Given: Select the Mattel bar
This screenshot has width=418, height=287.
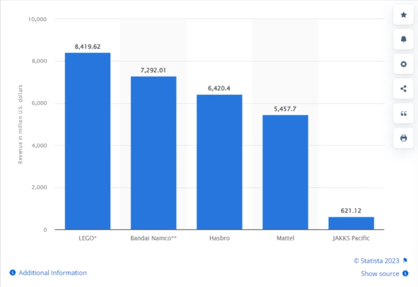Looking at the screenshot, I should (285, 172).
